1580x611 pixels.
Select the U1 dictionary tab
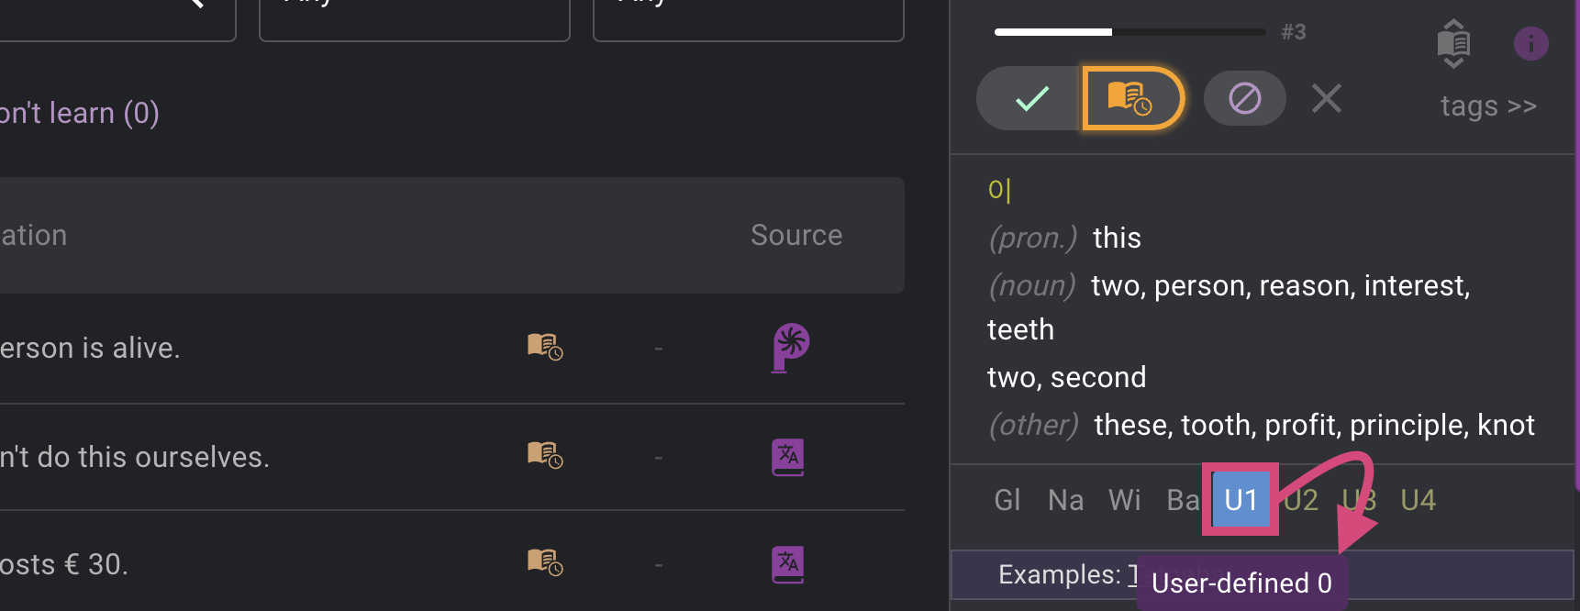pos(1241,500)
